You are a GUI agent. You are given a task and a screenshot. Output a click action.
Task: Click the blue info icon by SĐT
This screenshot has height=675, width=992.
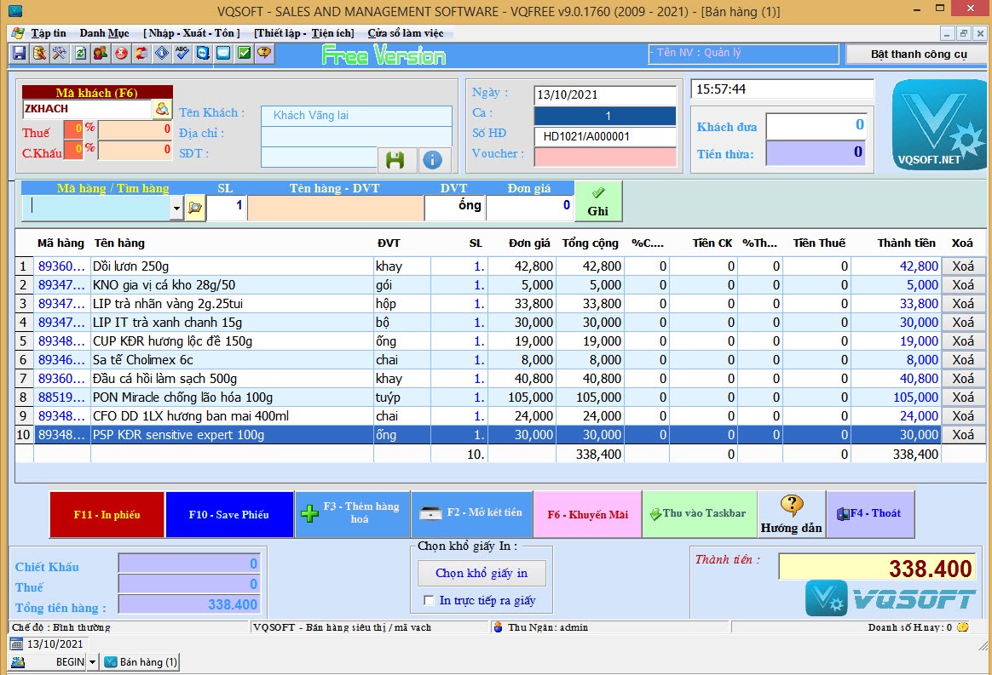point(433,160)
